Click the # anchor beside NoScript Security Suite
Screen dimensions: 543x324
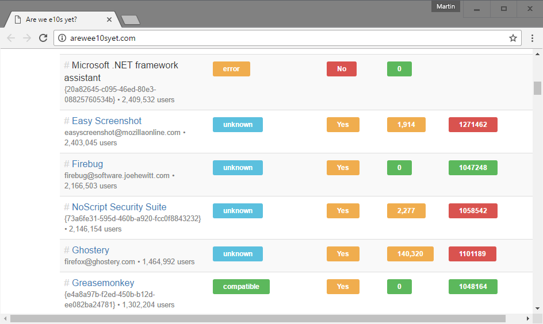coord(67,207)
